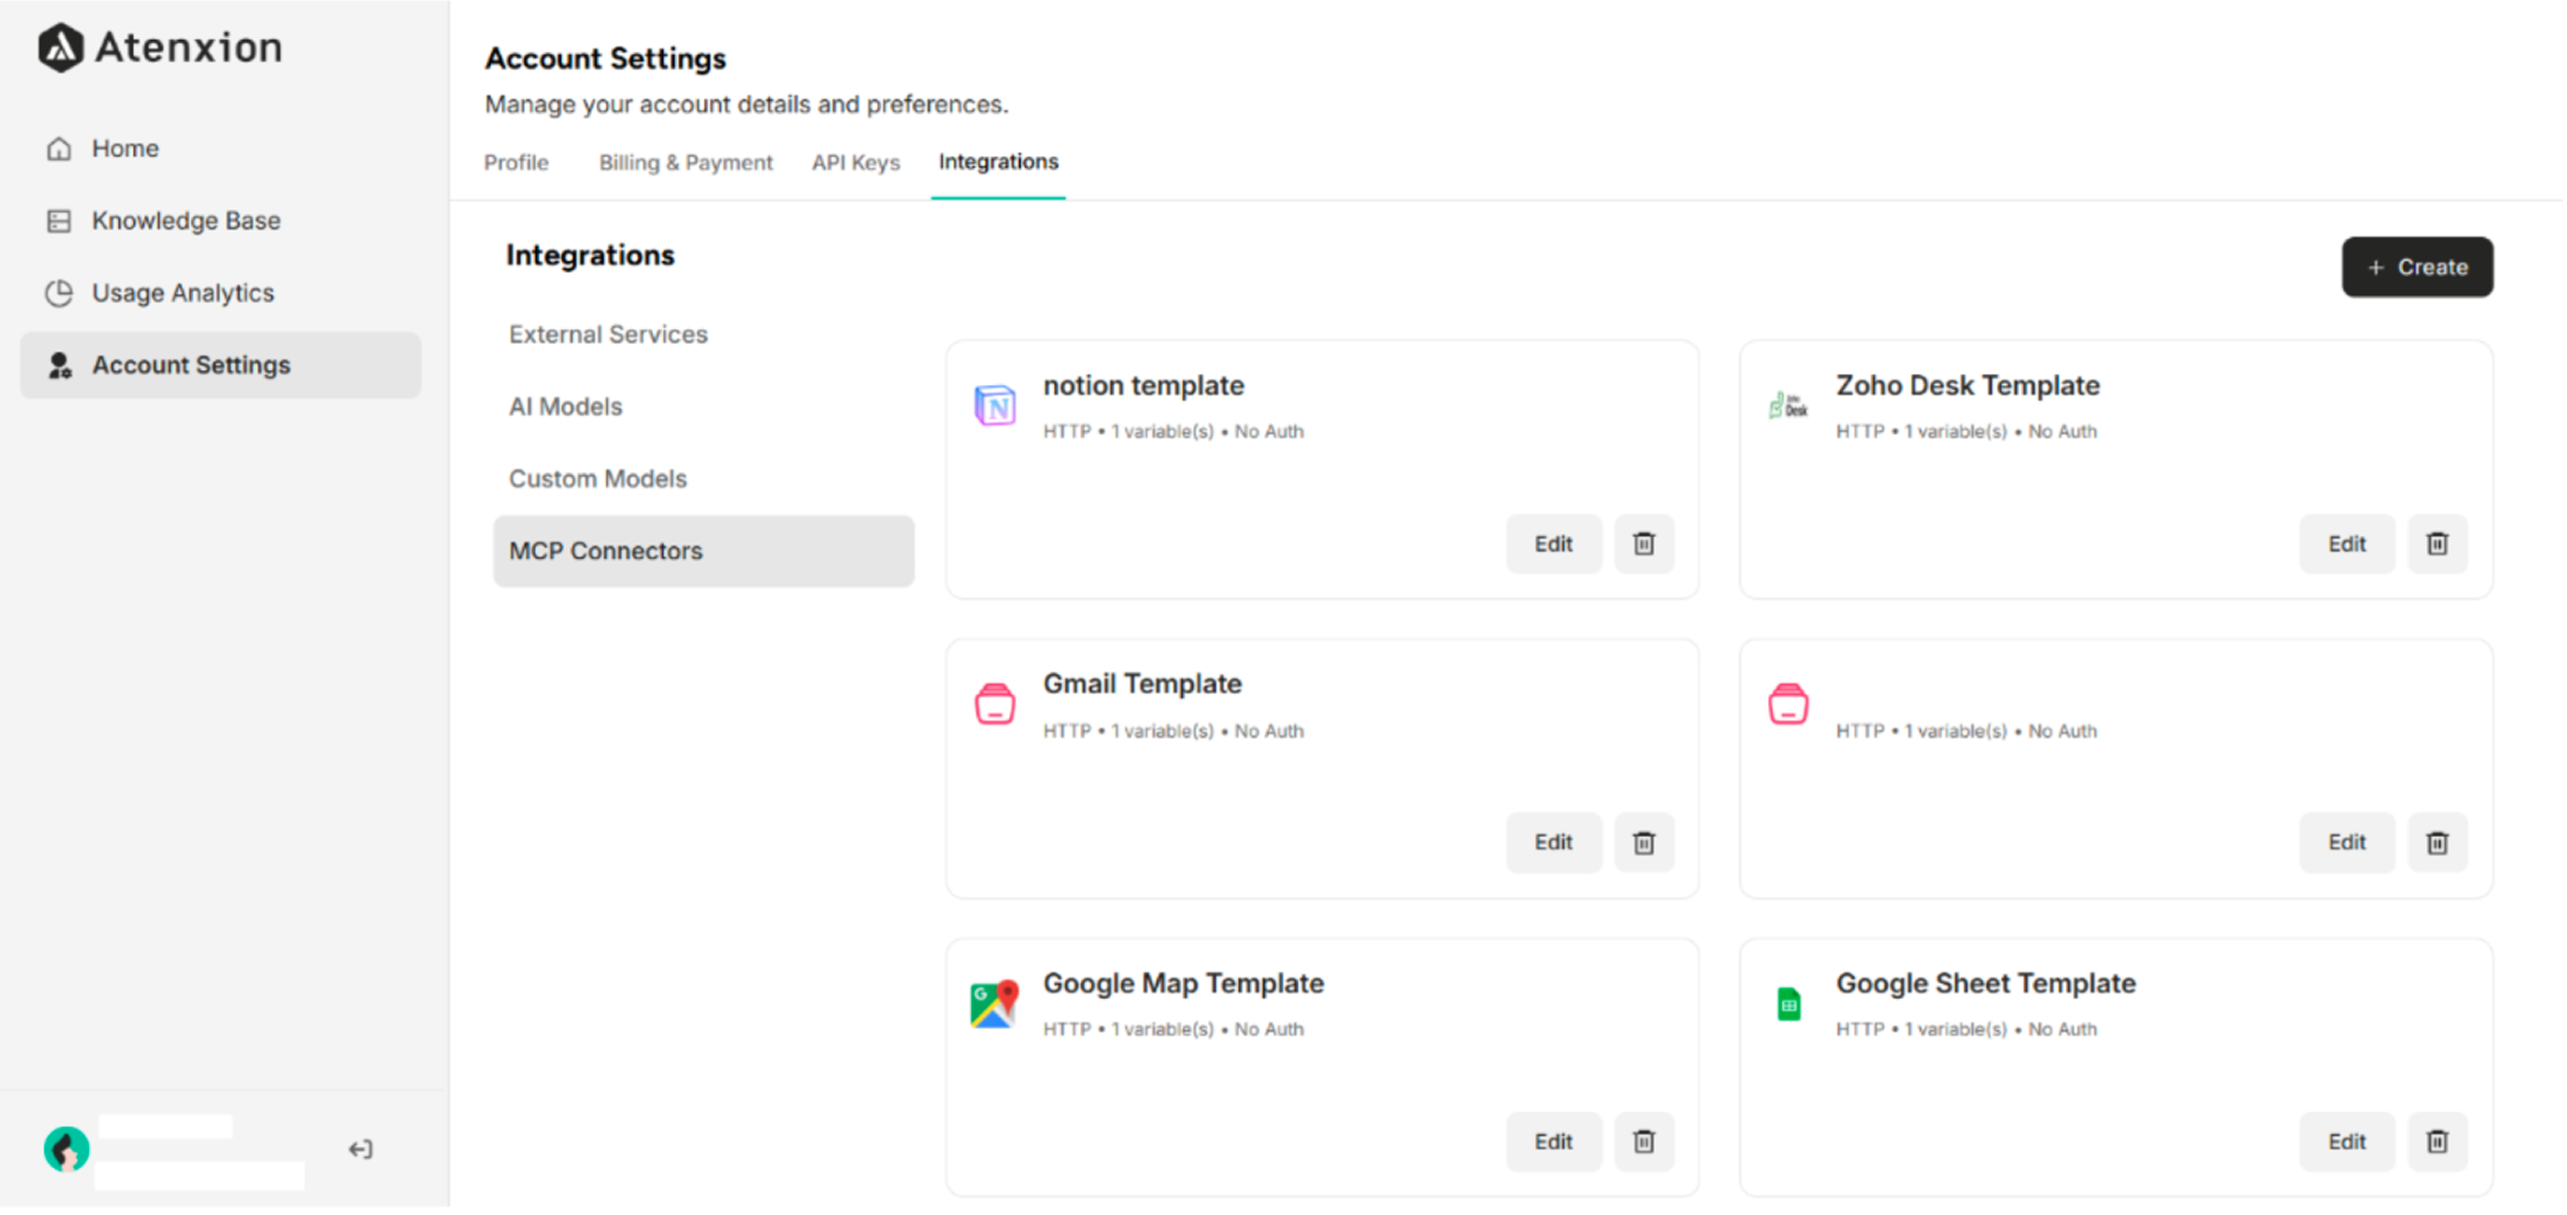Switch to the Profile tab
Image resolution: width=2567 pixels, height=1215 pixels.
coord(516,162)
